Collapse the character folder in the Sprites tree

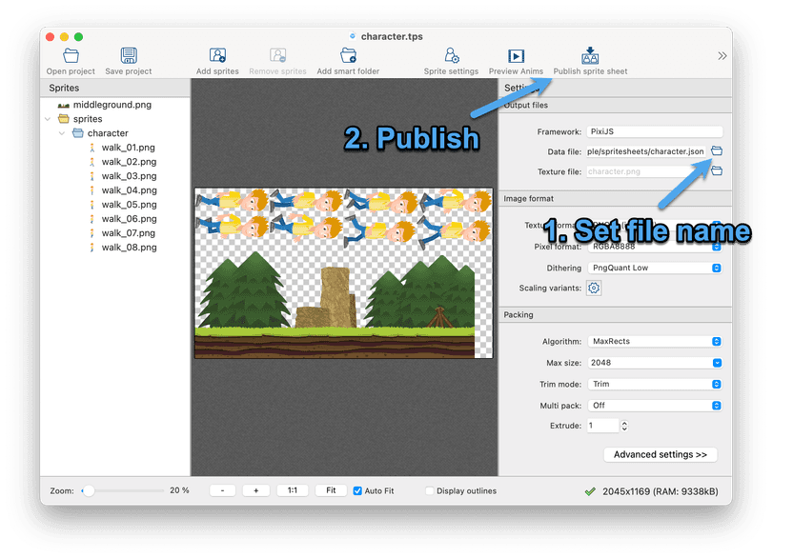tap(62, 132)
